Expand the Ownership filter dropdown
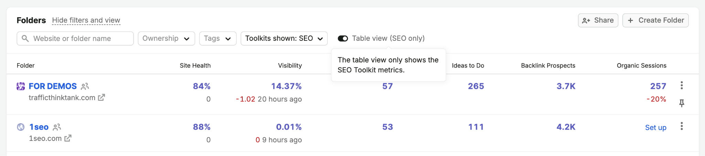 [166, 38]
